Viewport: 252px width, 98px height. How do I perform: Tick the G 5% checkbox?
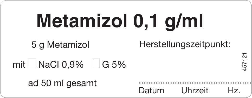pos(96,64)
